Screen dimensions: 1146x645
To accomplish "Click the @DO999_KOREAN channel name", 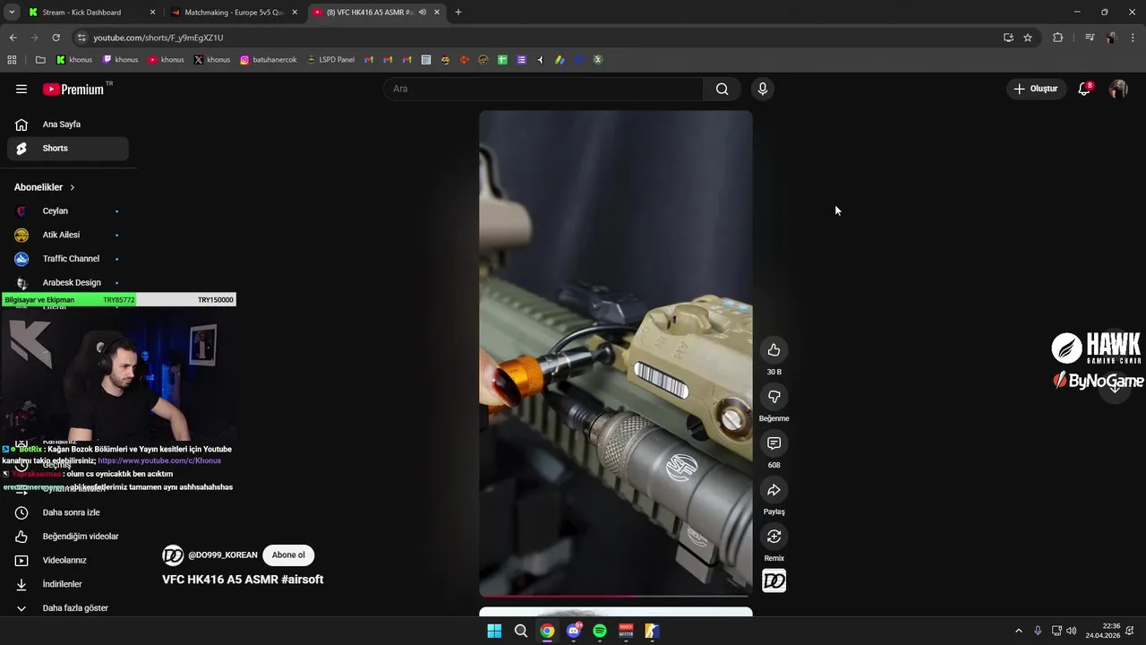I will point(223,555).
